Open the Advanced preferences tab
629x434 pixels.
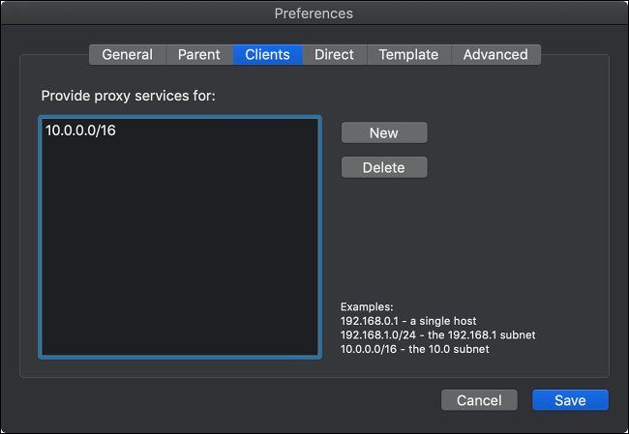point(495,55)
